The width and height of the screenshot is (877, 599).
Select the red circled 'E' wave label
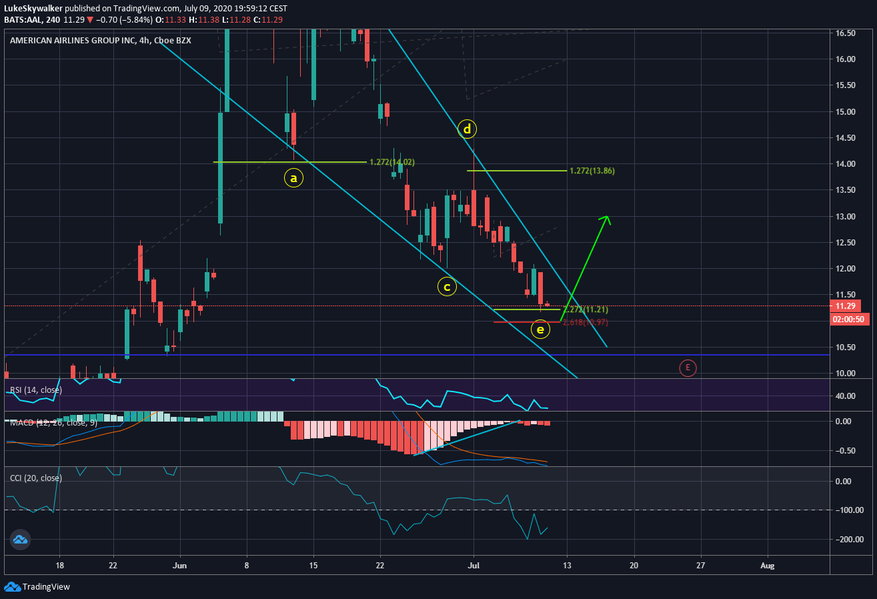coord(688,367)
